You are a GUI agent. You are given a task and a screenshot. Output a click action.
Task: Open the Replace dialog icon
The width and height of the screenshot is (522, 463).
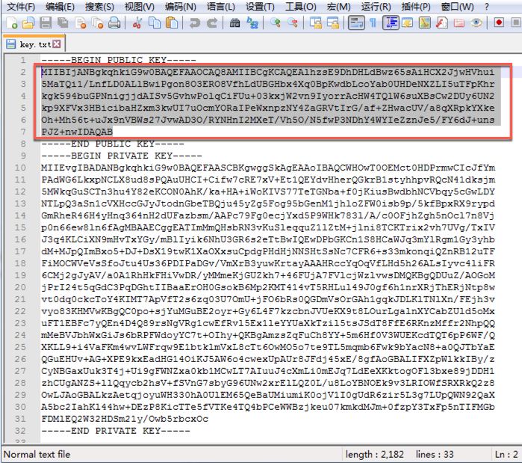(x=252, y=22)
